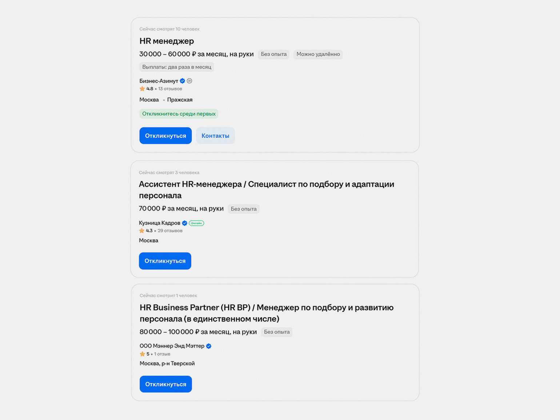
Task: Click the info icon beside Бизнес-Азимут
Action: click(x=189, y=81)
